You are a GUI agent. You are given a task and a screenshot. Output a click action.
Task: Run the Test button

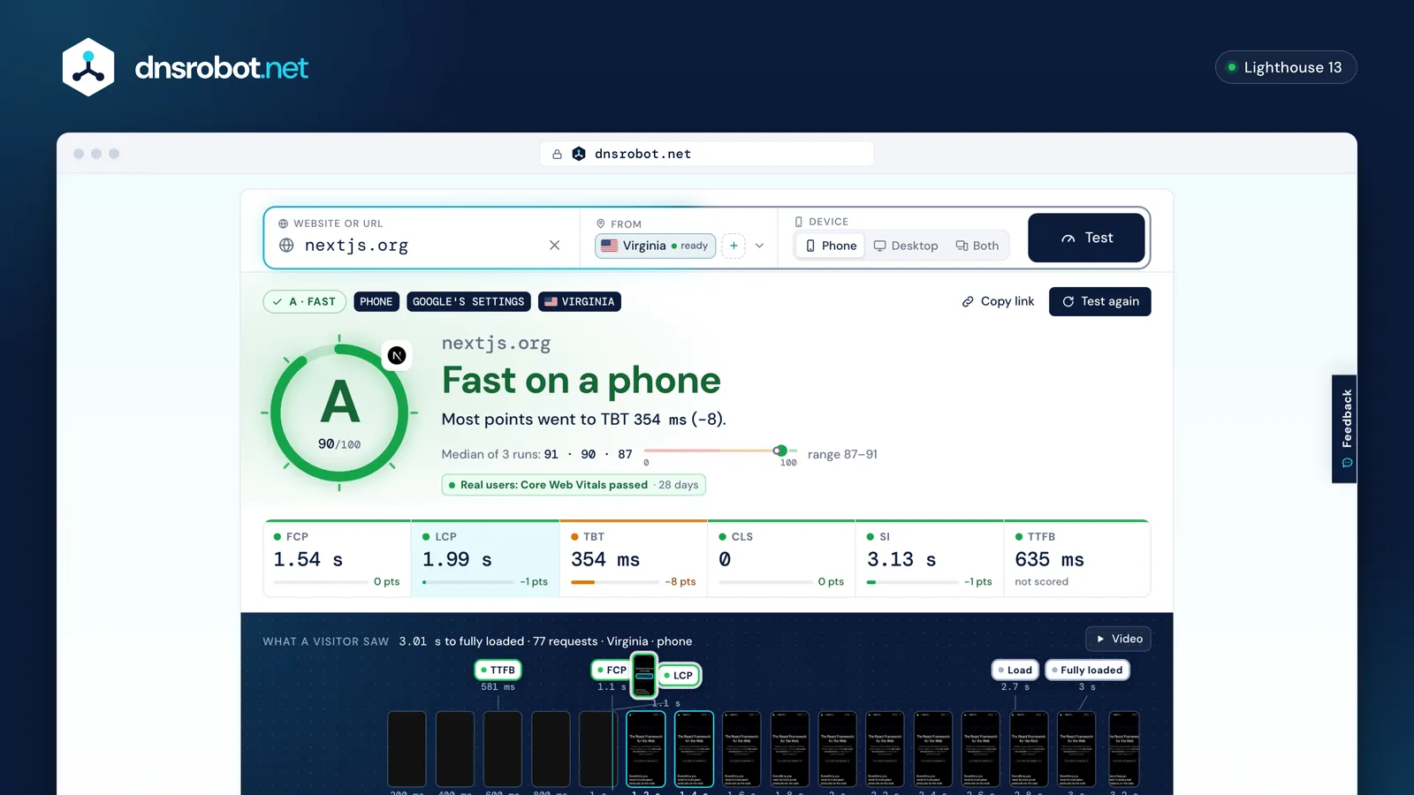[1086, 238]
